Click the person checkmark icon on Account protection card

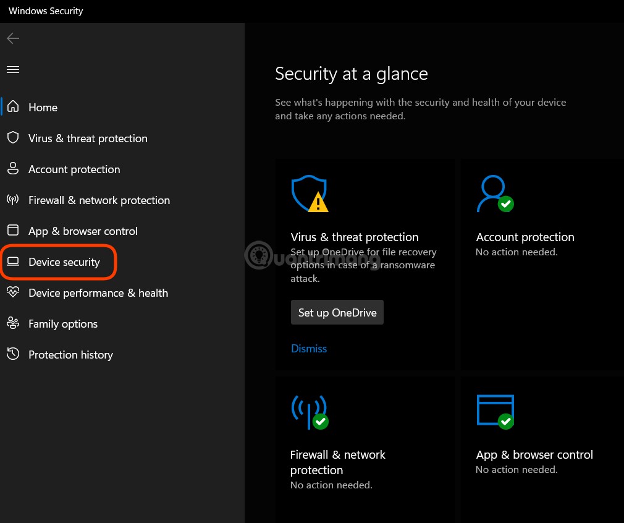click(x=495, y=193)
